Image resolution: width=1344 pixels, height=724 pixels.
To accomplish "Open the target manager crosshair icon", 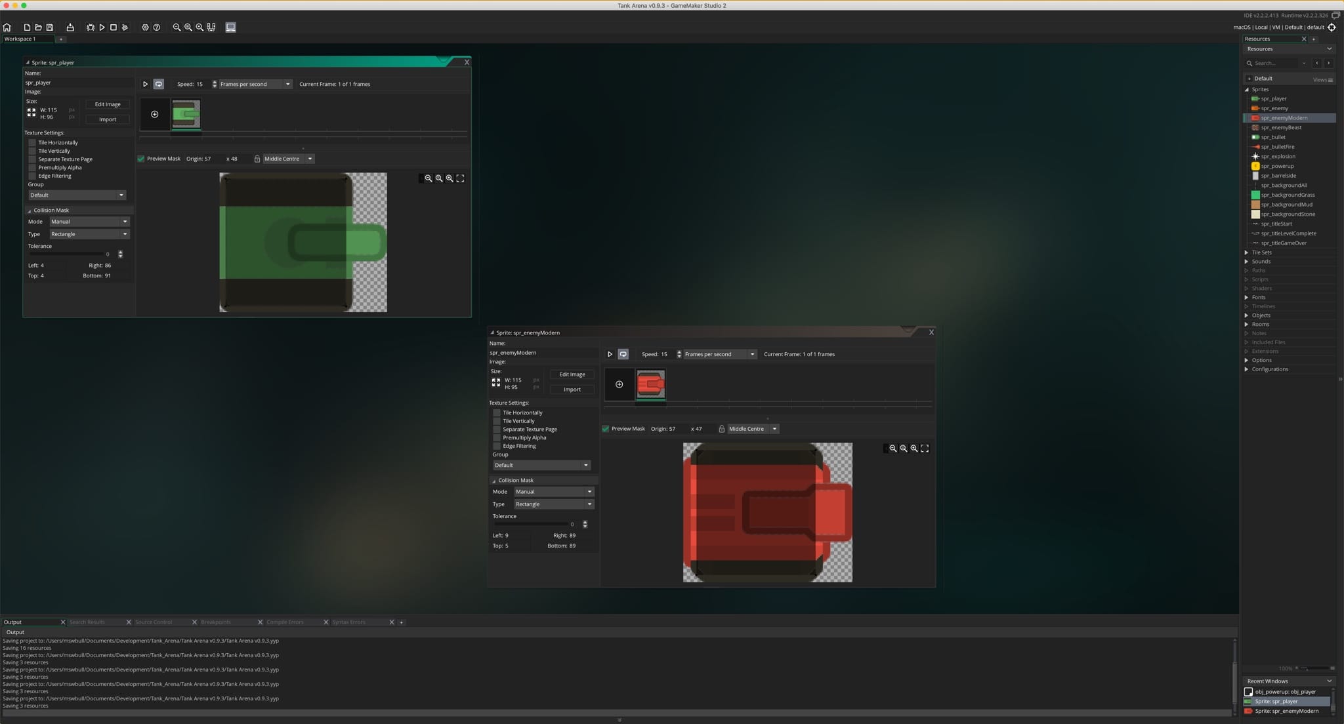I will click(x=1332, y=28).
